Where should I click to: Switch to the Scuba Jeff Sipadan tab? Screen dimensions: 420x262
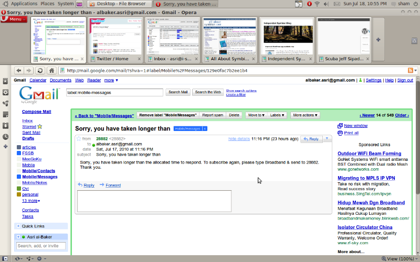344,40
